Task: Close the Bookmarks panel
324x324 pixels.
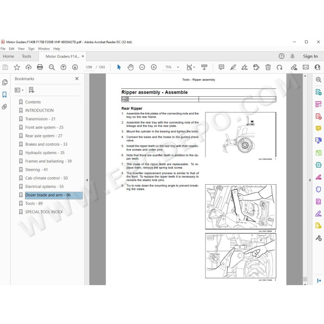Action: pos(77,79)
